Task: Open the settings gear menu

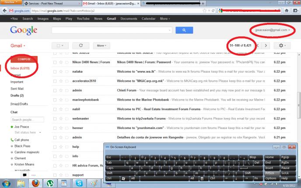Action: coord(282,45)
